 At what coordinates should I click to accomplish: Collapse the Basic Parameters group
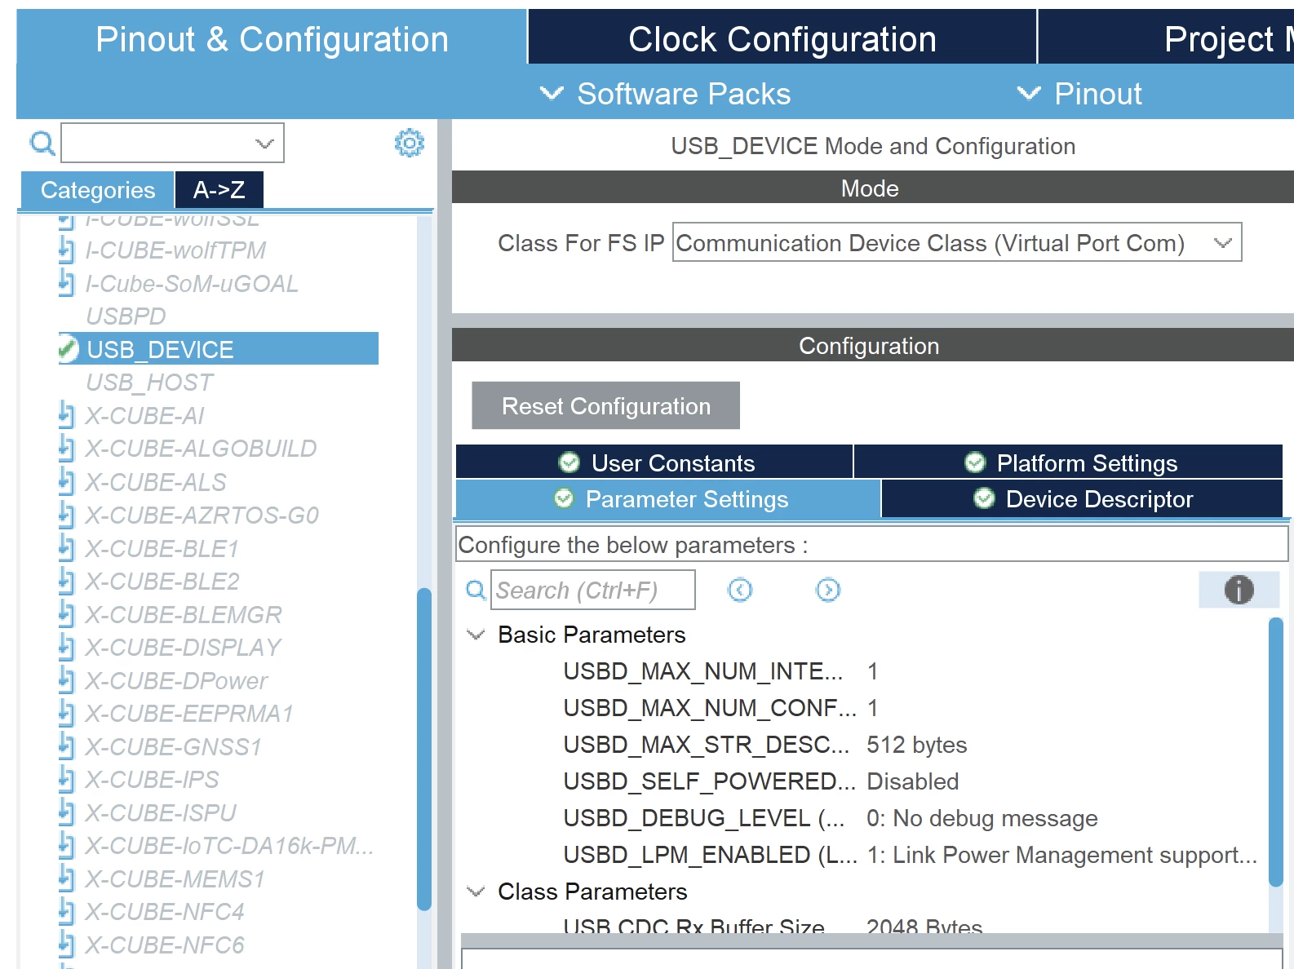coord(475,635)
